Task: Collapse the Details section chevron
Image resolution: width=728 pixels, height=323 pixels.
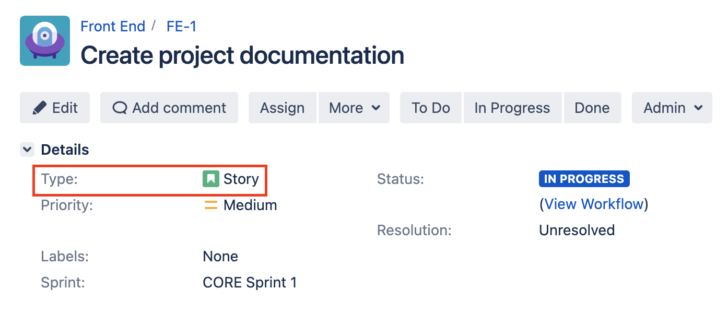Action: 27,150
